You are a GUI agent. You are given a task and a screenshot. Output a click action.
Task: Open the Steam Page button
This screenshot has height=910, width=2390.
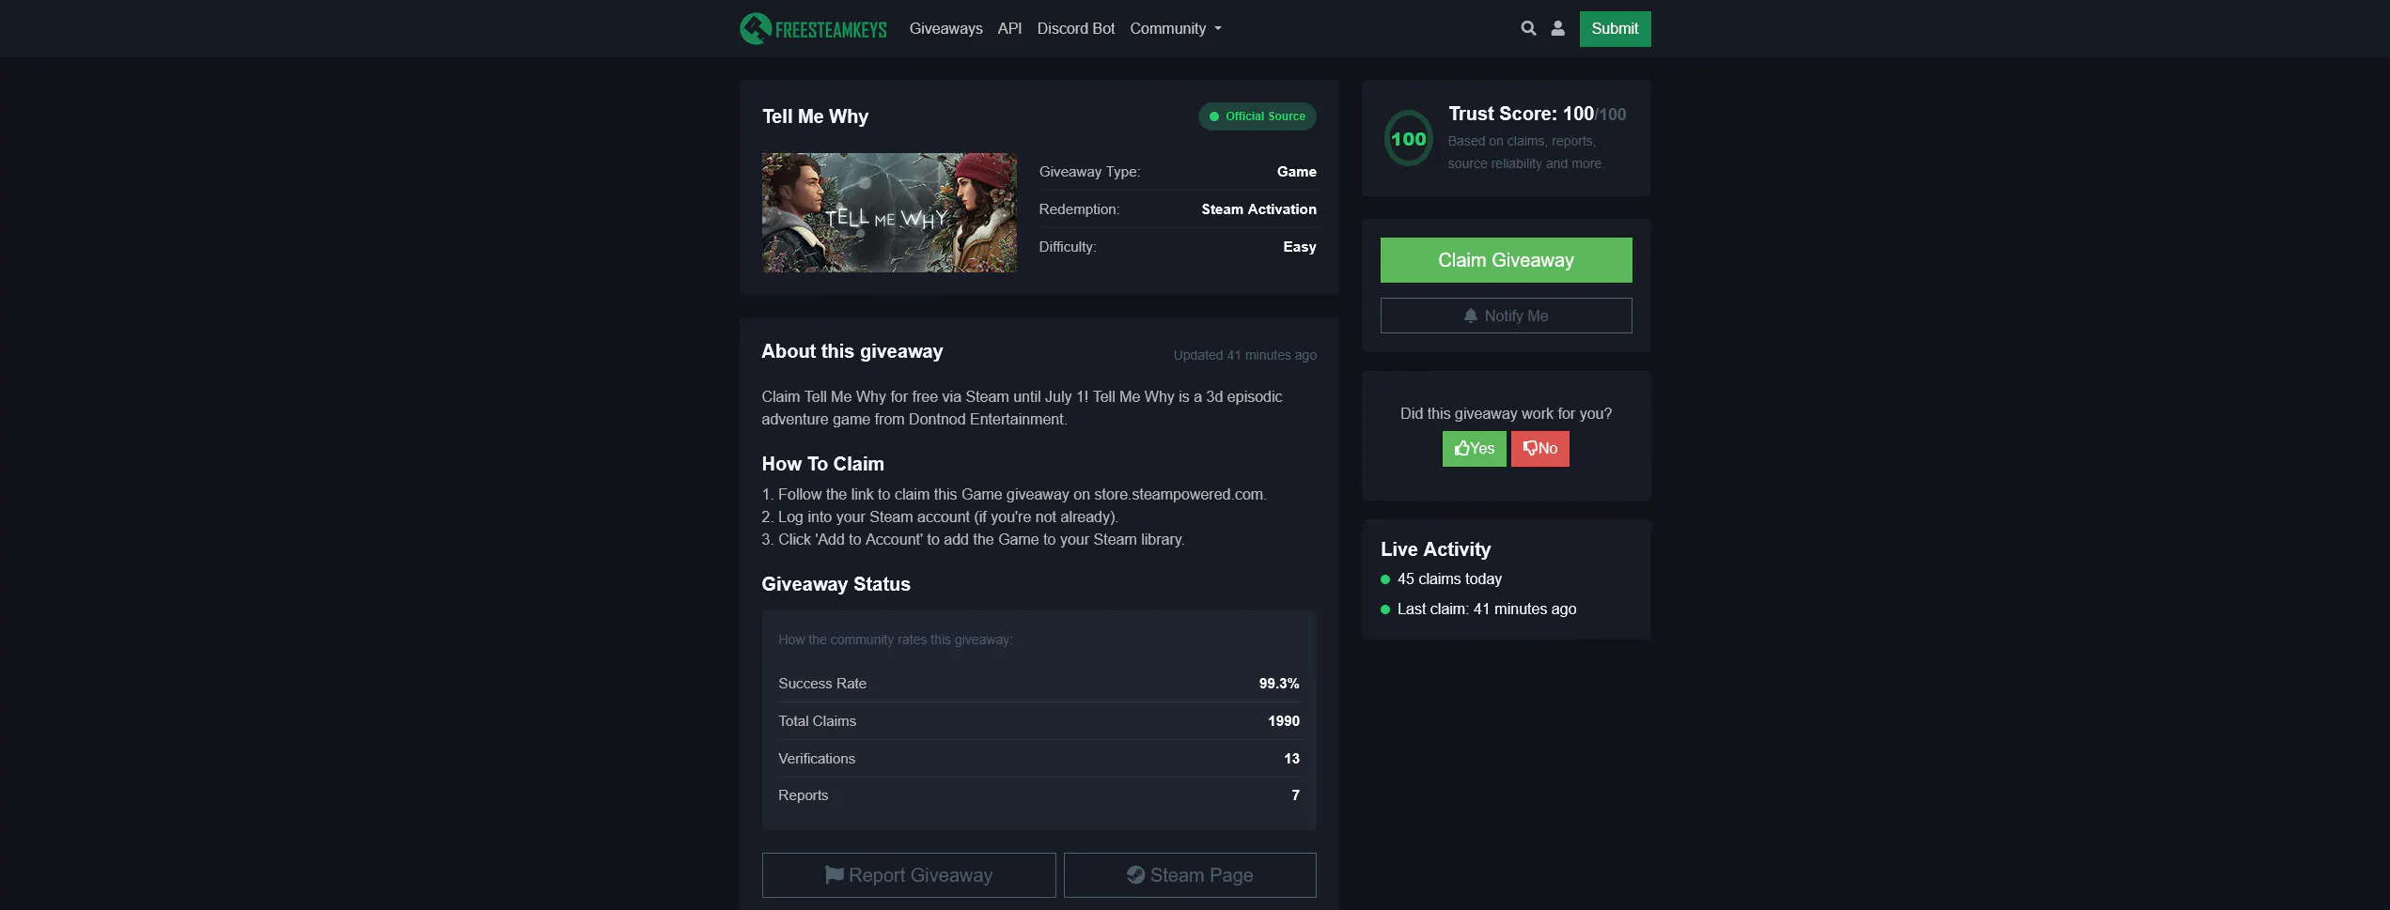coord(1190,875)
